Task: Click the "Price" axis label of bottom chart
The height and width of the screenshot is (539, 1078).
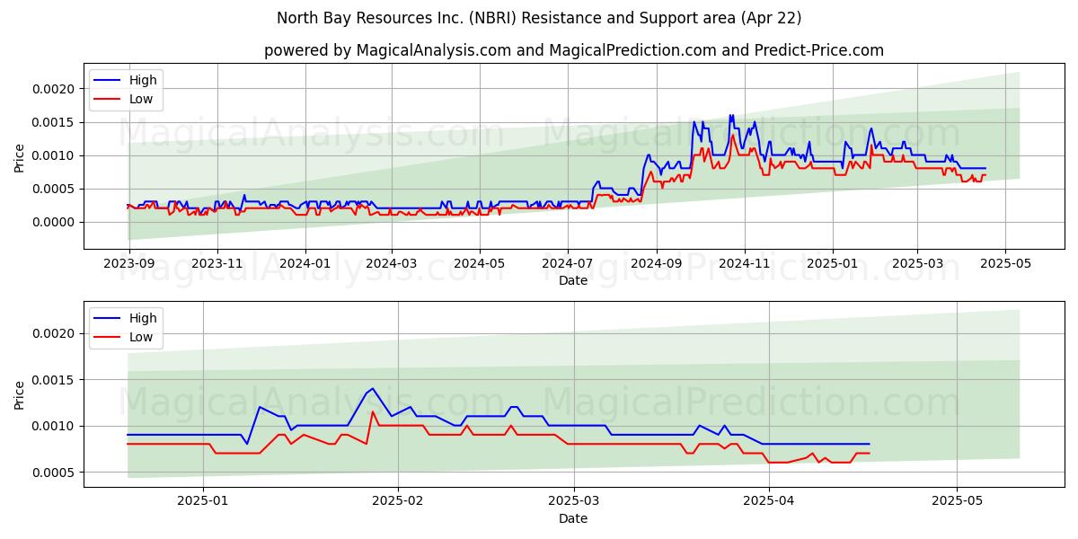Action: [x=20, y=394]
